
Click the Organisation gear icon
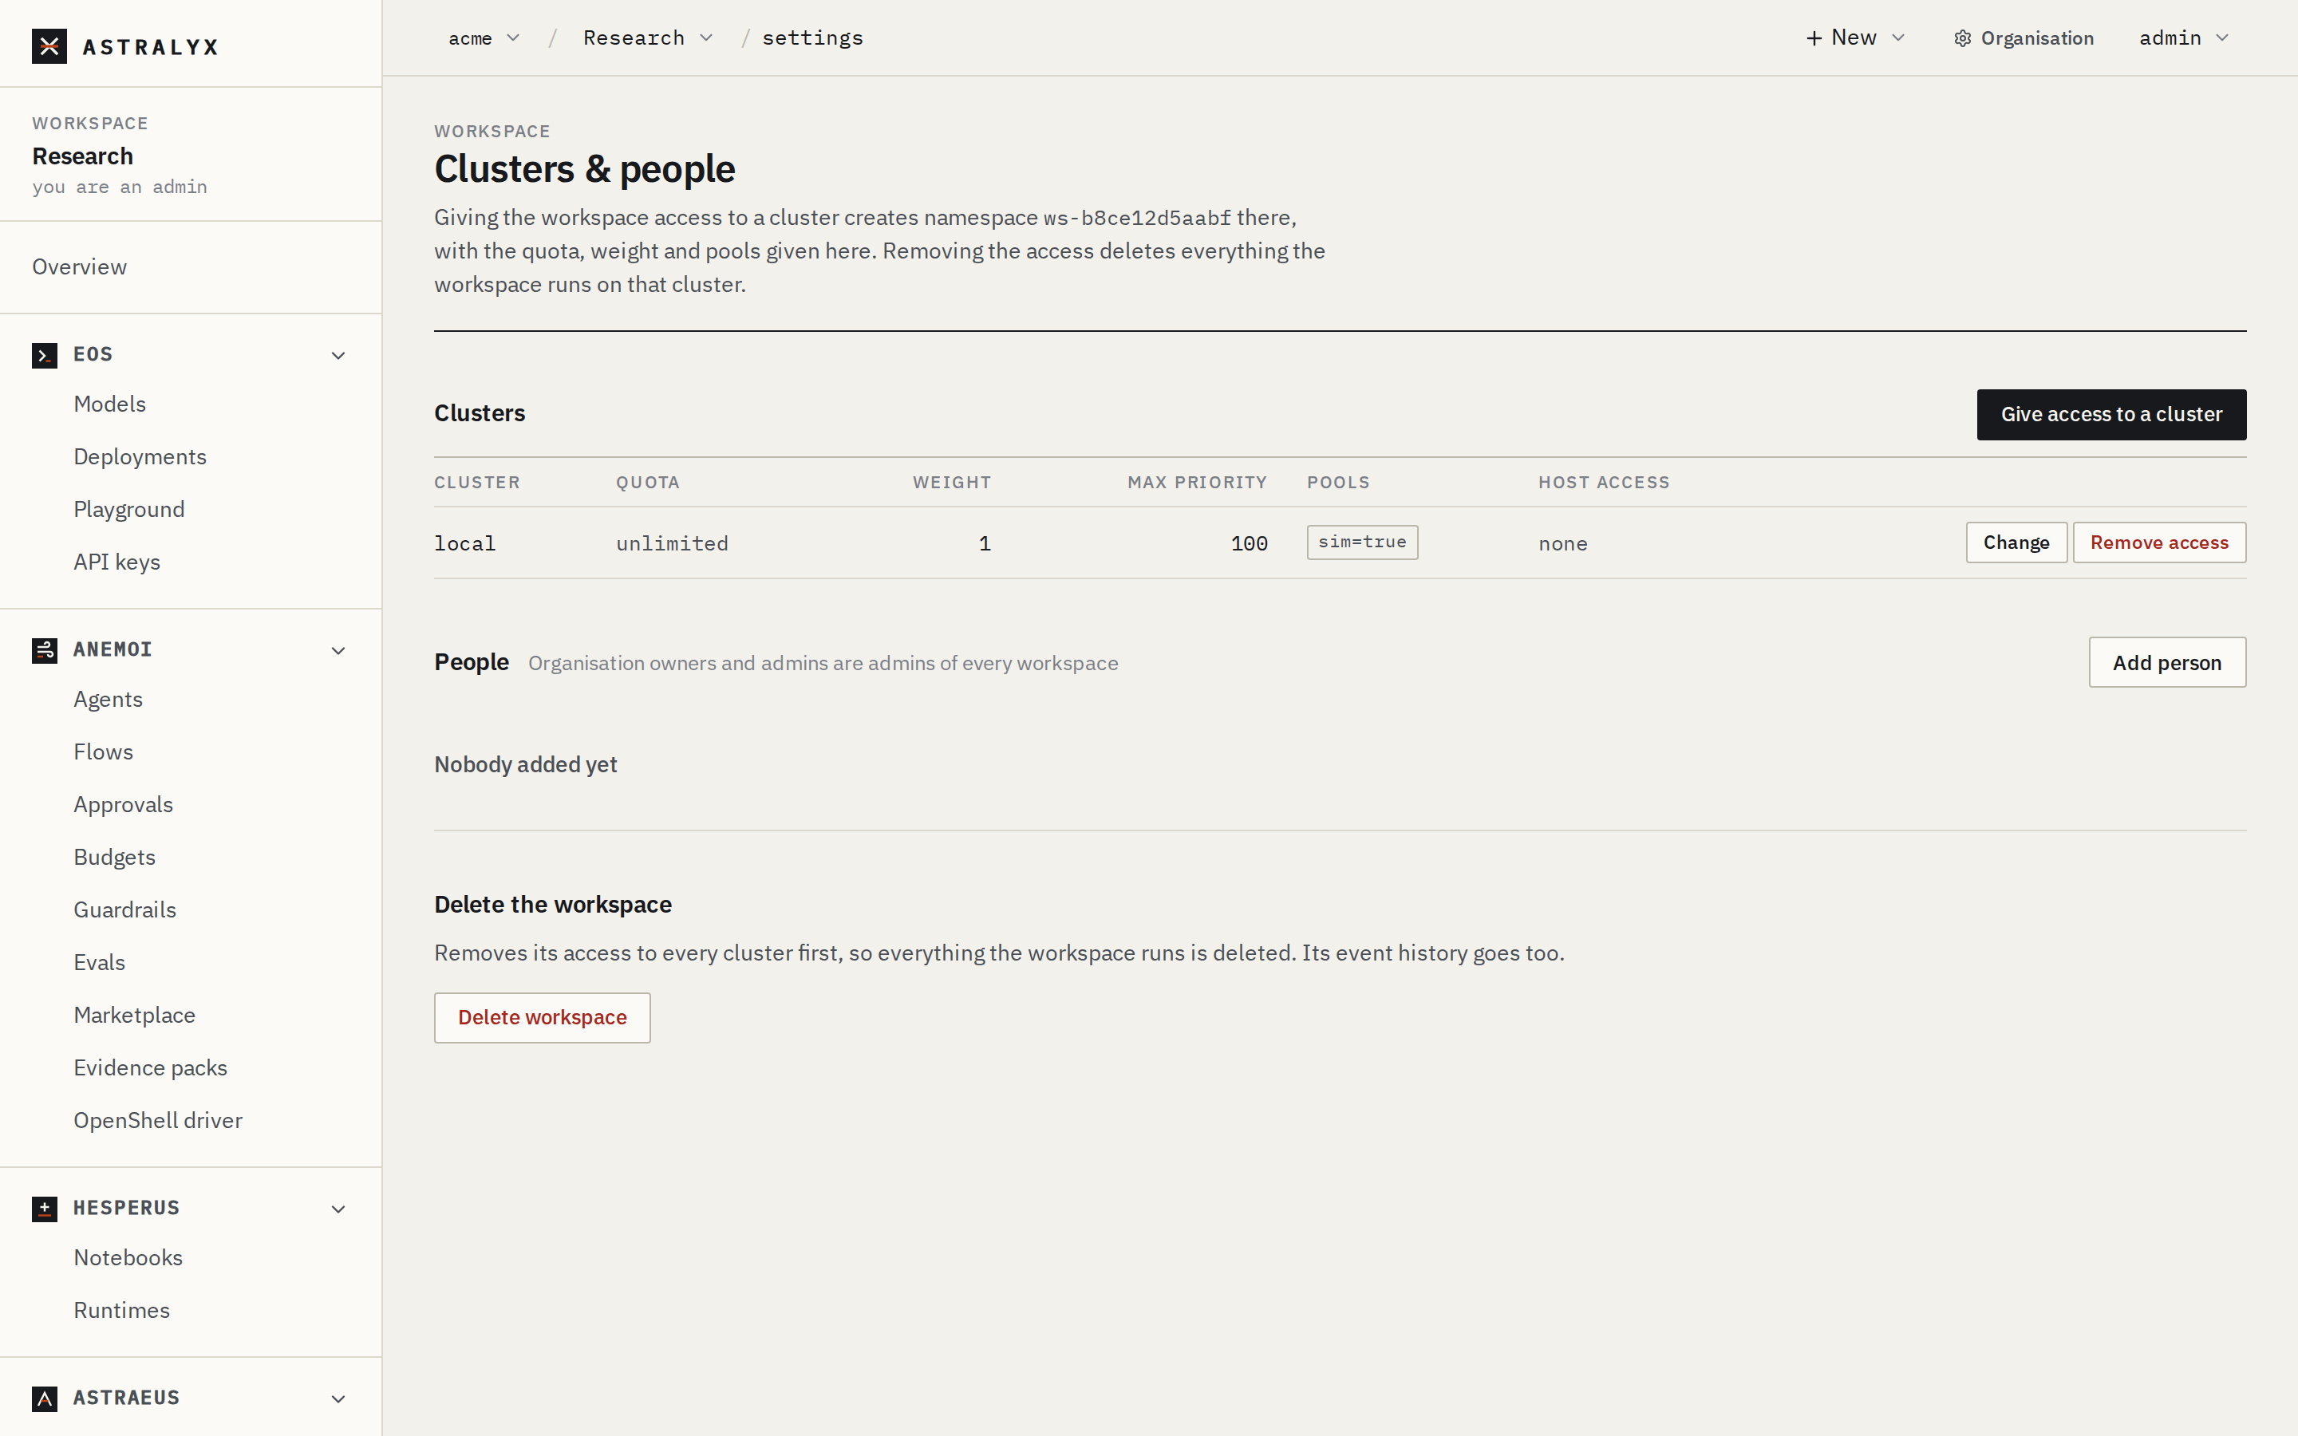tap(1963, 38)
